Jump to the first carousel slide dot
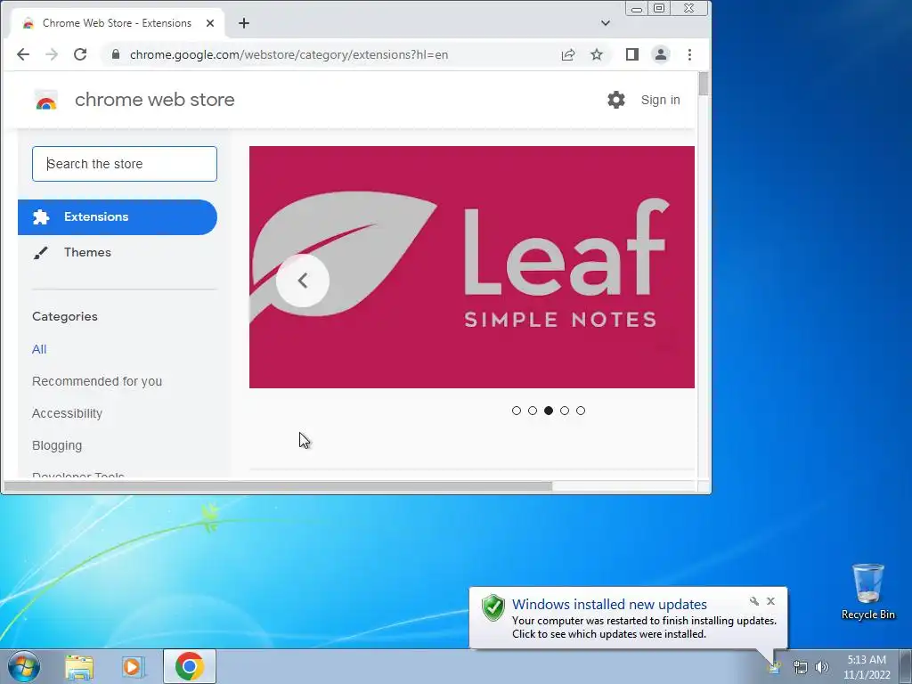 tap(517, 411)
